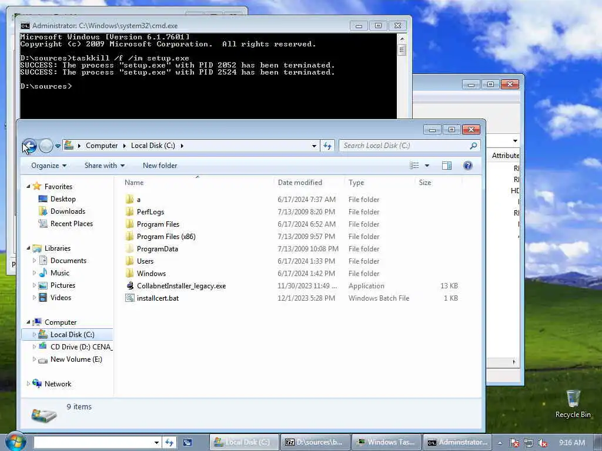The image size is (602, 451).
Task: Open Recent Places in navigation pane
Action: tap(71, 223)
